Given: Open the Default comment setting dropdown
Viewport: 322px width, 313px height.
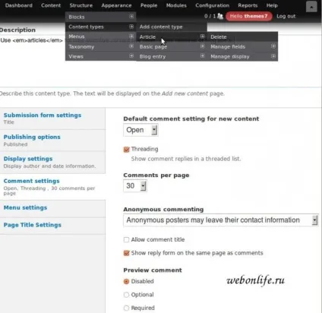Looking at the screenshot, I should coord(140,130).
